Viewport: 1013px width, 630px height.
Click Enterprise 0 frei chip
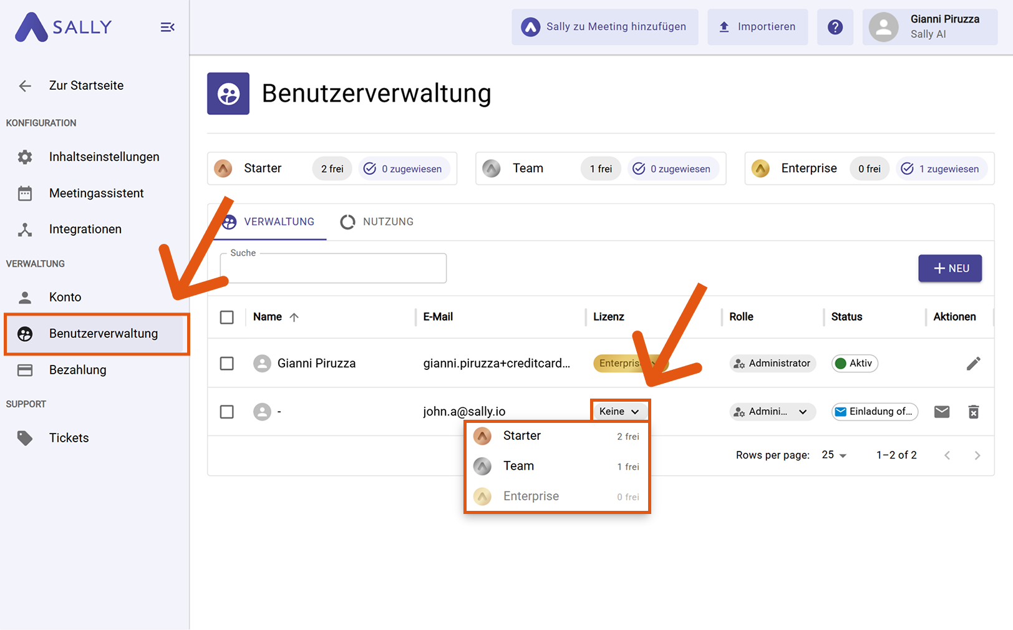(x=869, y=169)
